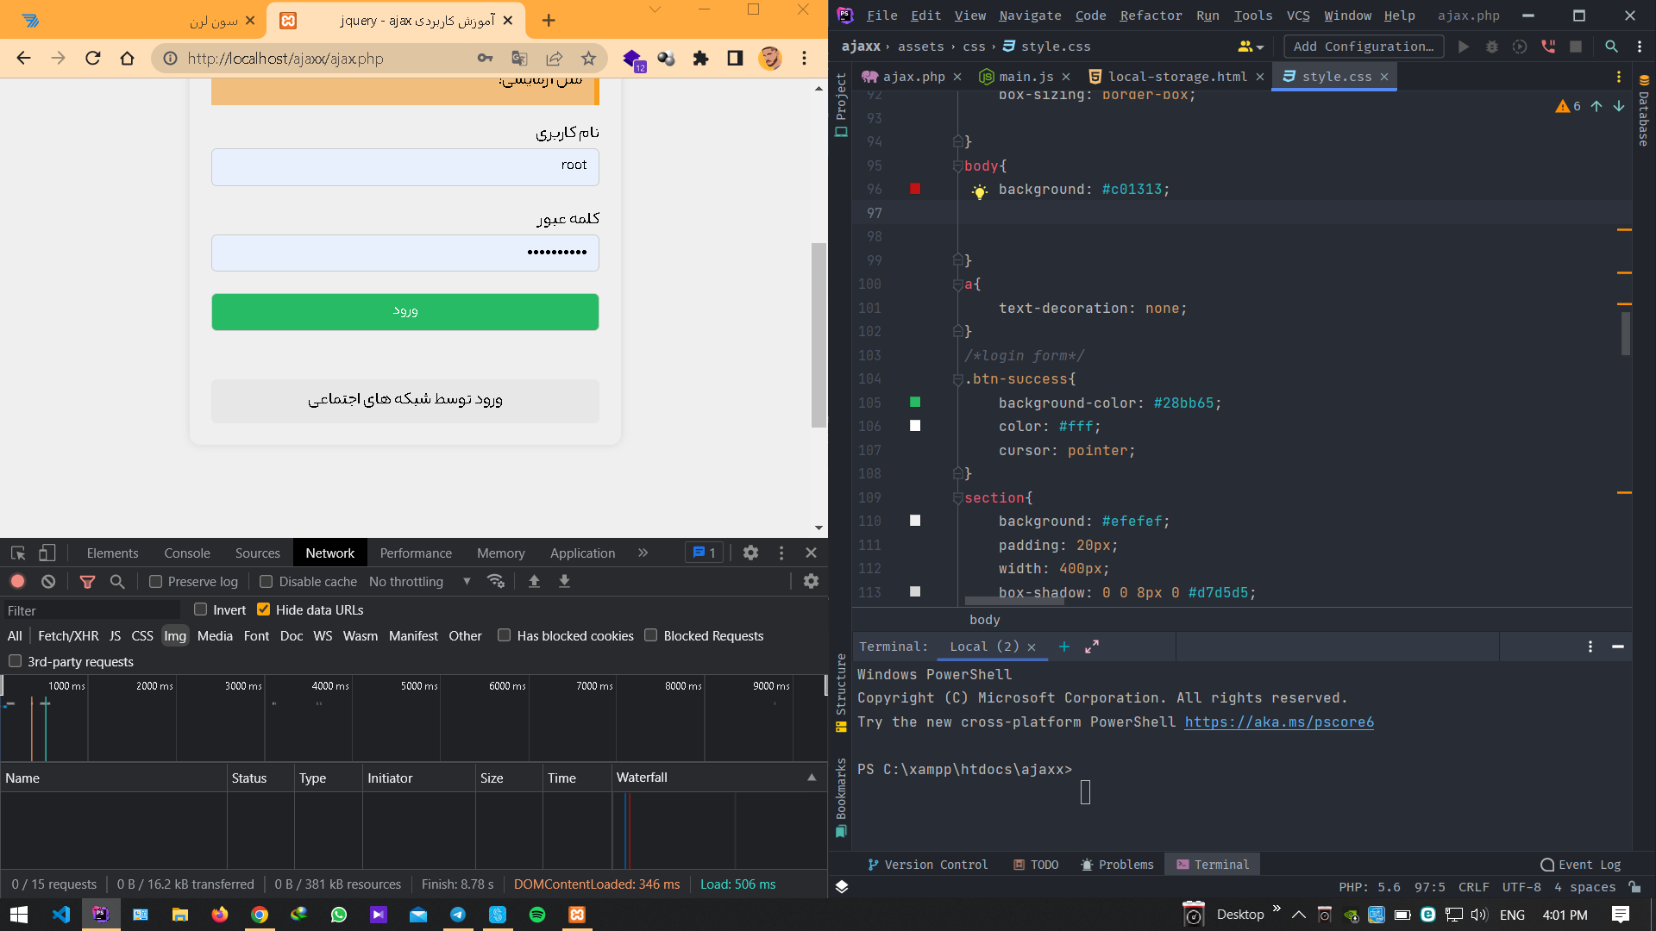Open Add Configuration dropdown in PhpStorm

[1363, 47]
